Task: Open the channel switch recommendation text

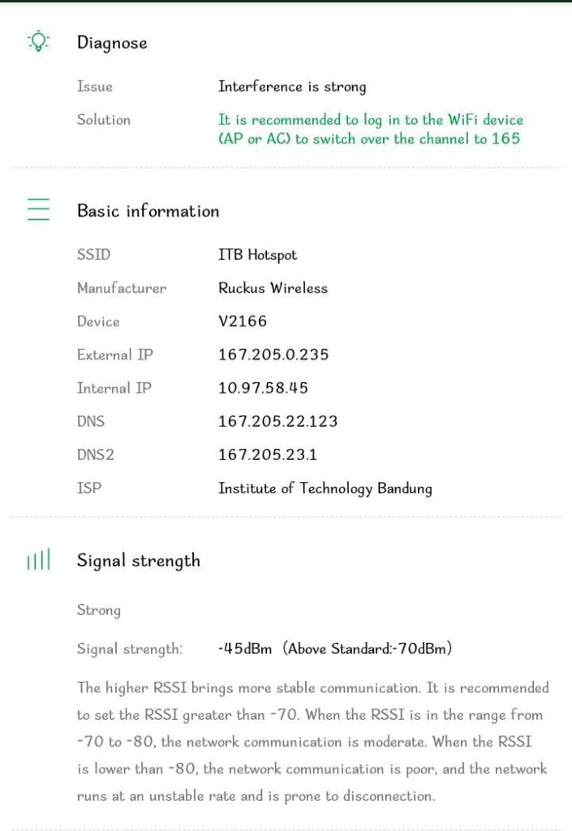Action: pyautogui.click(x=370, y=129)
